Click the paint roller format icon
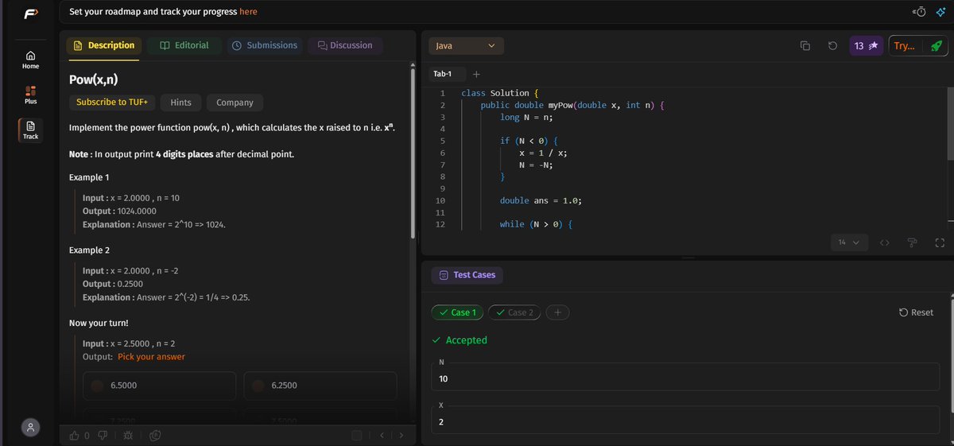 tap(912, 242)
